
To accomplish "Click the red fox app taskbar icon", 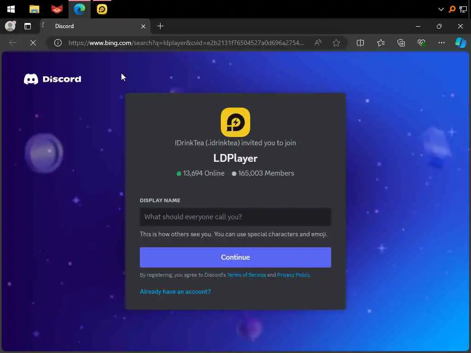I will (x=57, y=9).
